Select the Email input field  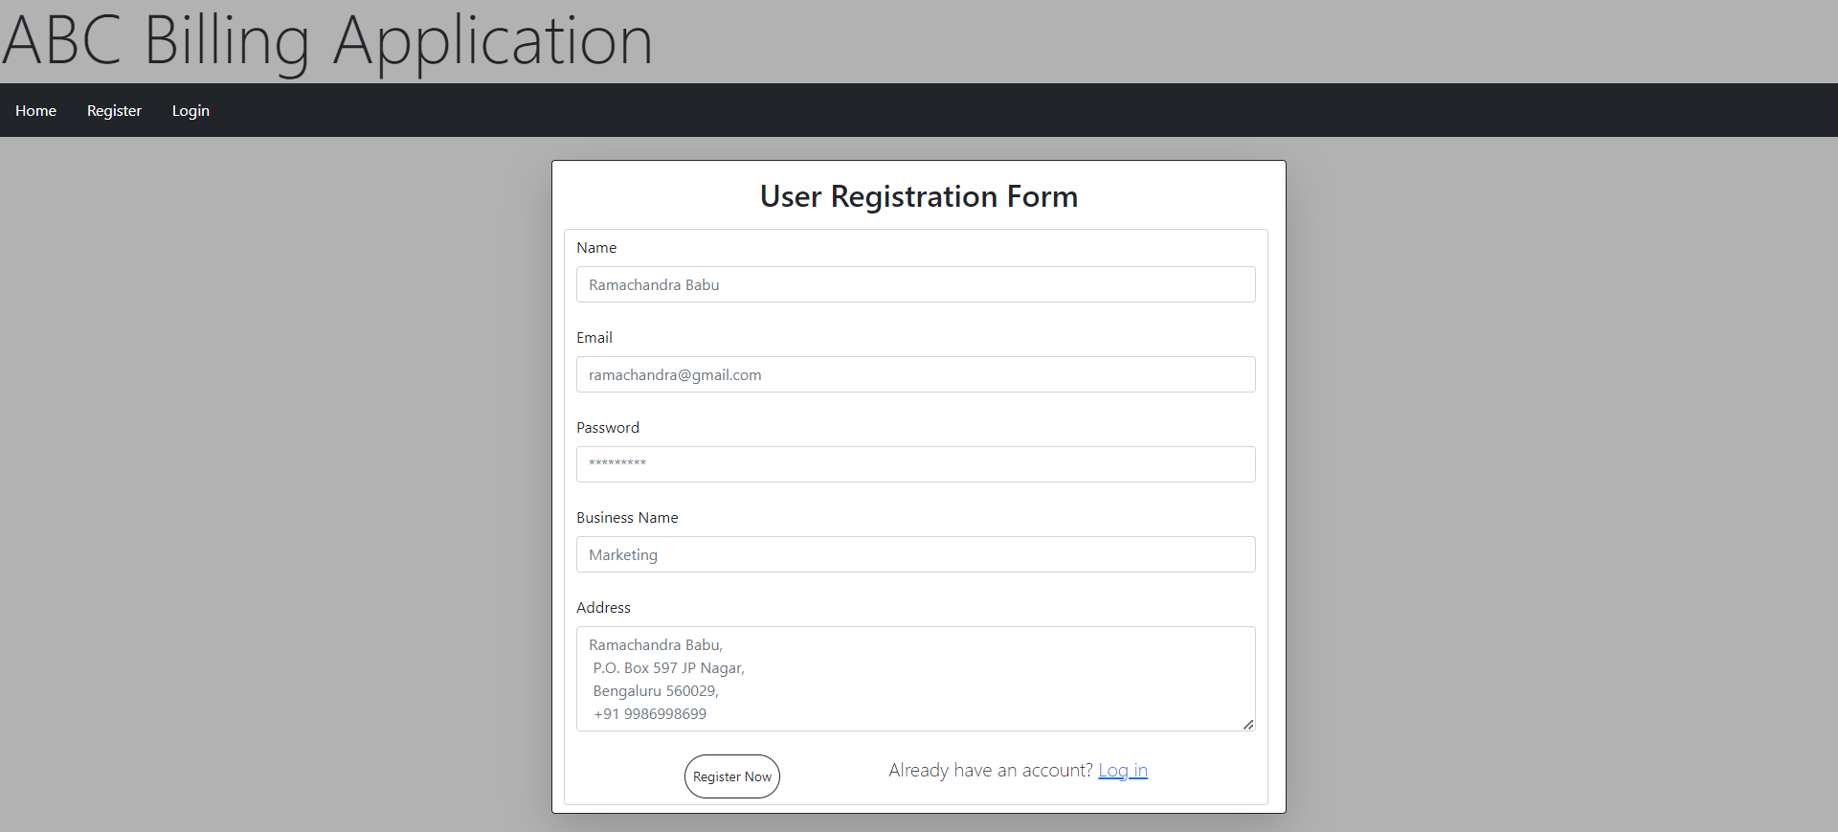pos(915,374)
